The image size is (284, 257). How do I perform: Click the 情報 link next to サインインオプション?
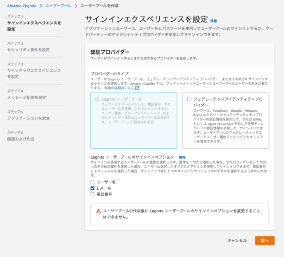[182, 157]
